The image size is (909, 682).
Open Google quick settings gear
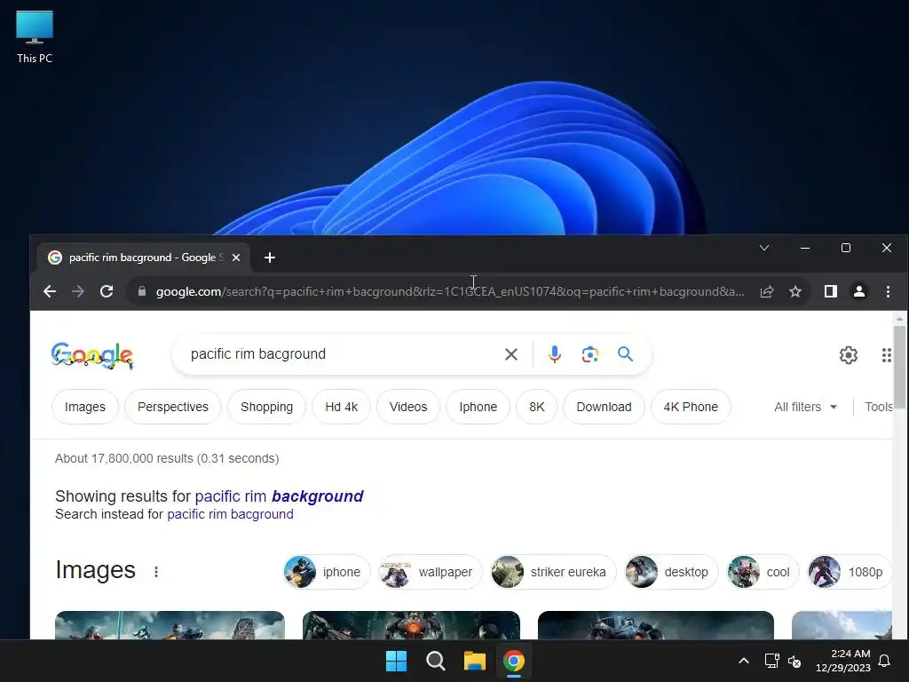coord(848,355)
